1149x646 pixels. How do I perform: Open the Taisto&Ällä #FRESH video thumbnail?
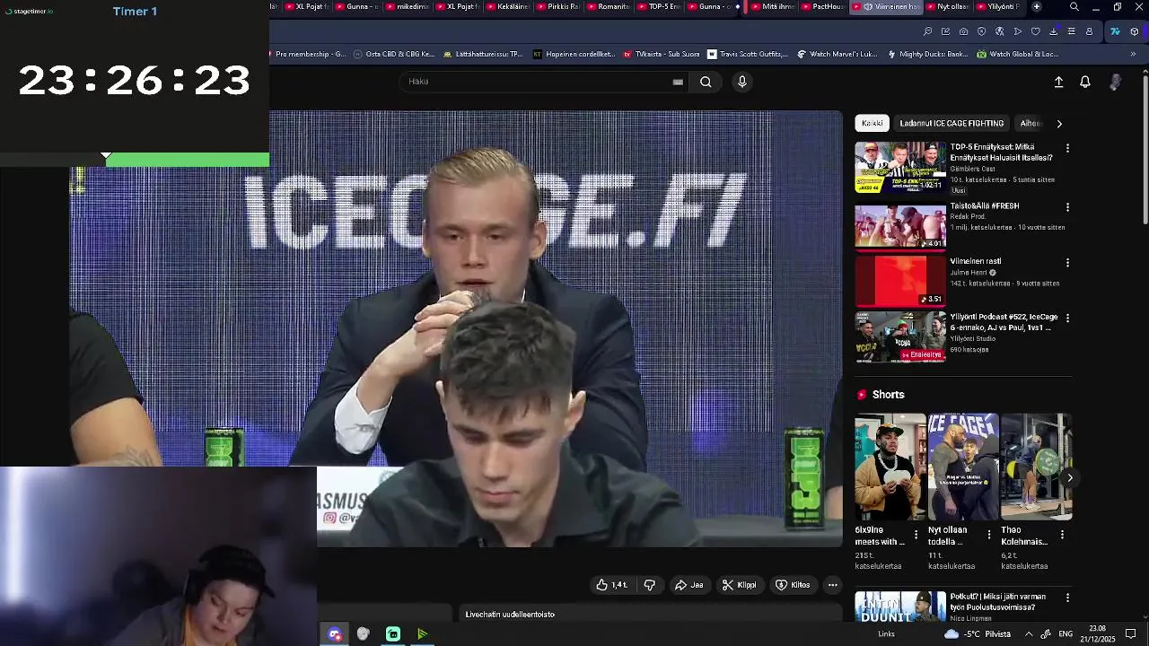click(899, 227)
